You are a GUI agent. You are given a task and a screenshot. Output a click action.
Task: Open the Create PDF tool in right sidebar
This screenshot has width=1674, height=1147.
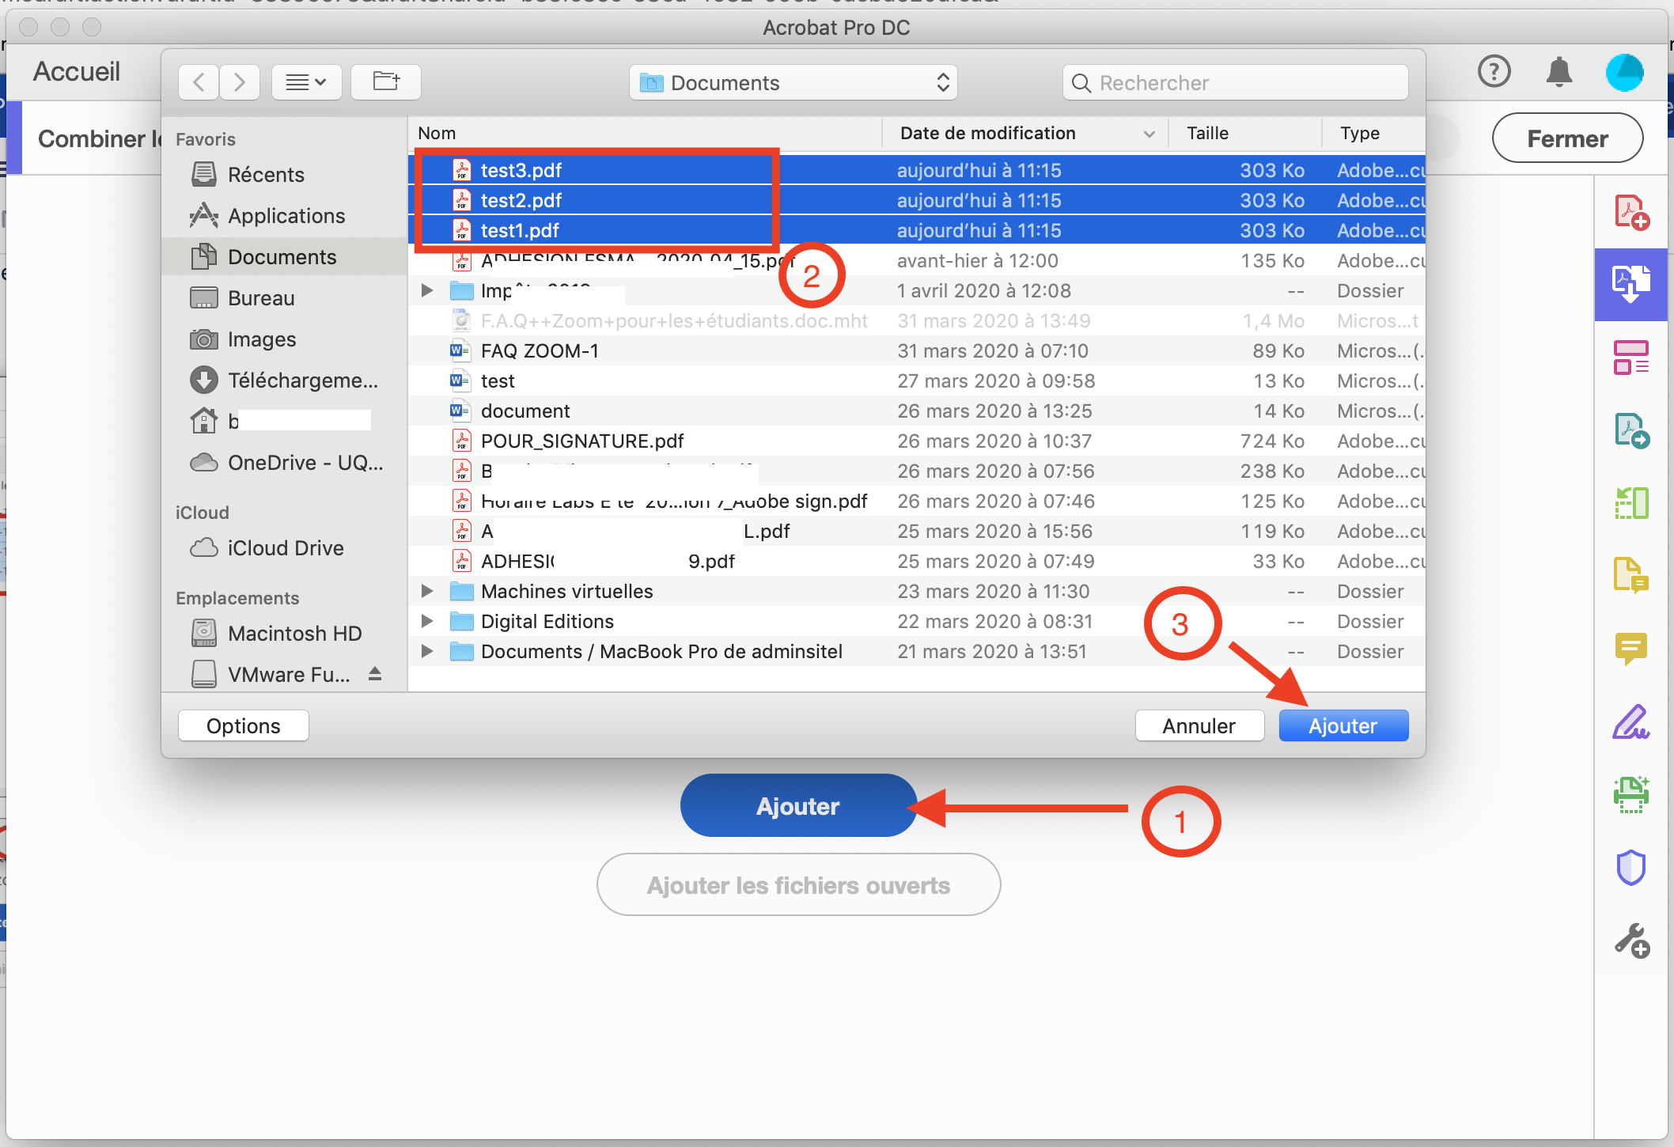(1631, 212)
